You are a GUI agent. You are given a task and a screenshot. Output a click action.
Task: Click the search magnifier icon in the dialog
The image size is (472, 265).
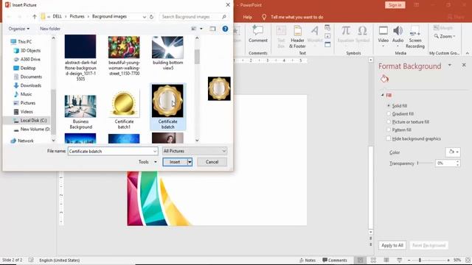coord(224,17)
